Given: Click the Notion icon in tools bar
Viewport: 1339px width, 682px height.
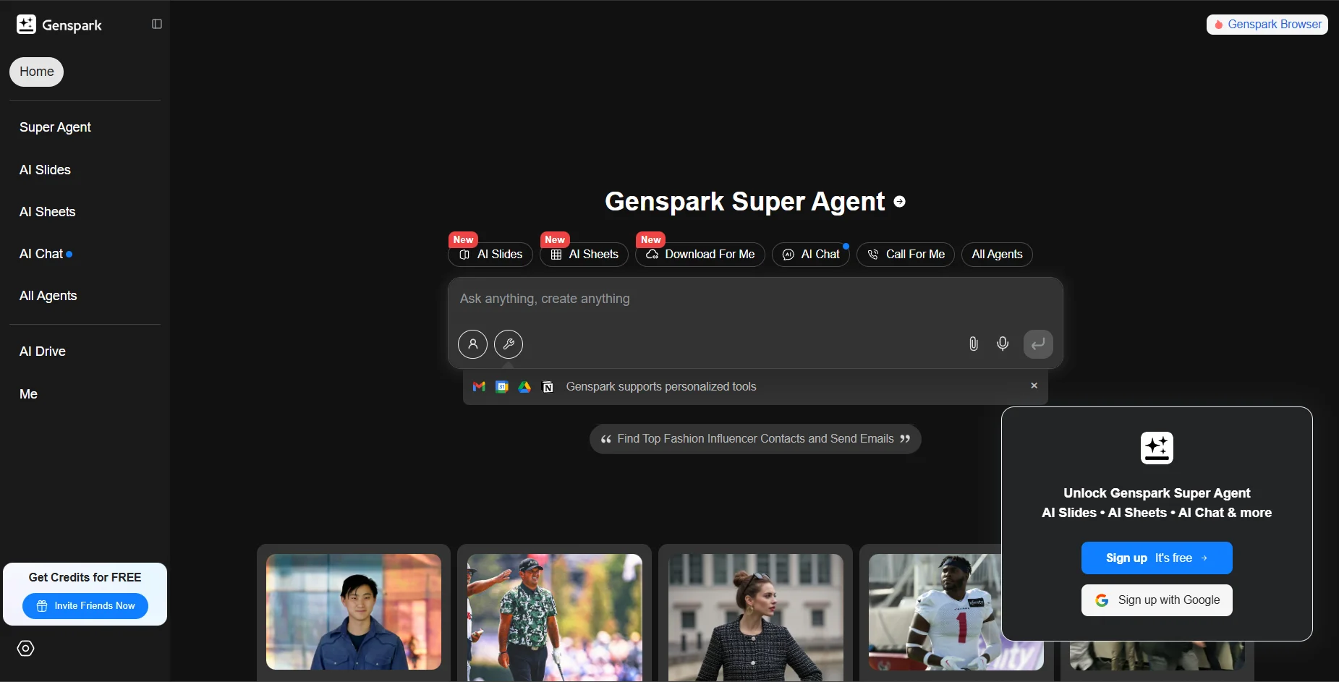Looking at the screenshot, I should (x=548, y=387).
